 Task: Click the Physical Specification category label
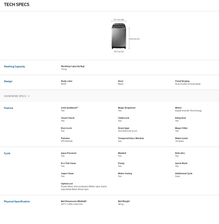coord(17,202)
